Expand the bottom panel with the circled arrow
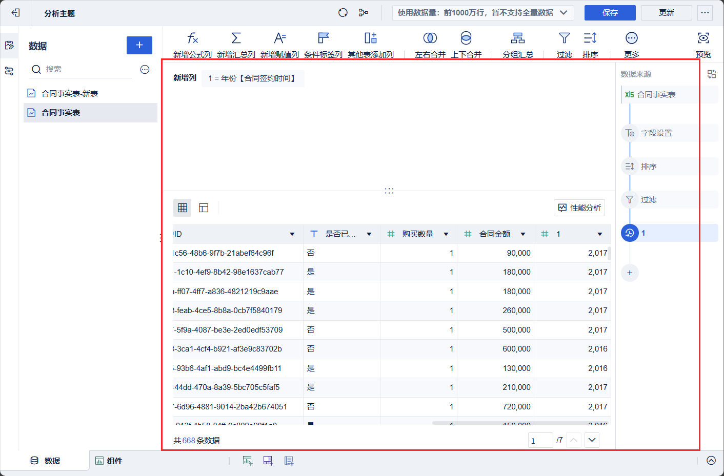724x476 pixels. (711, 461)
